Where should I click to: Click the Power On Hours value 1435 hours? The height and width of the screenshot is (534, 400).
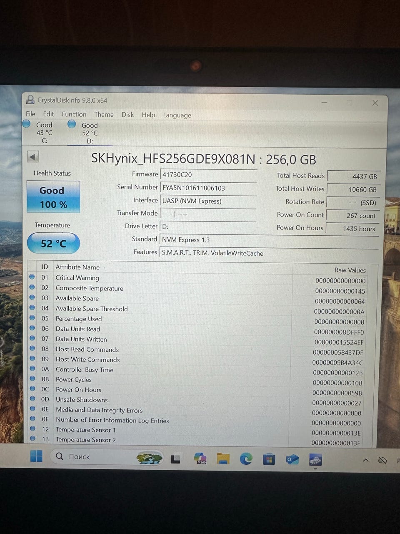tap(352, 229)
